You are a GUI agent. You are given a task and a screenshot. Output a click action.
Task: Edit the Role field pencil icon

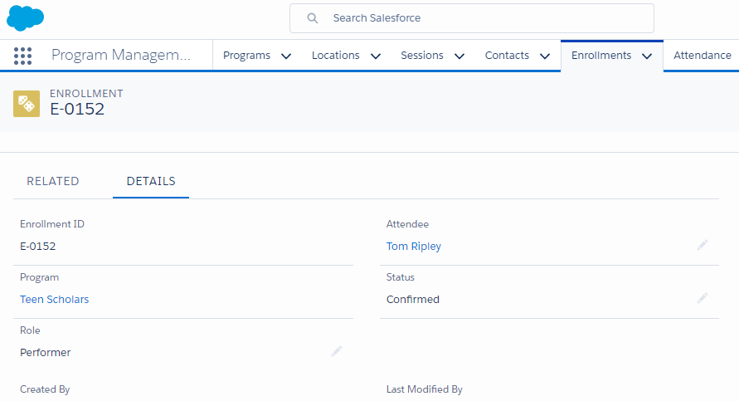click(337, 351)
